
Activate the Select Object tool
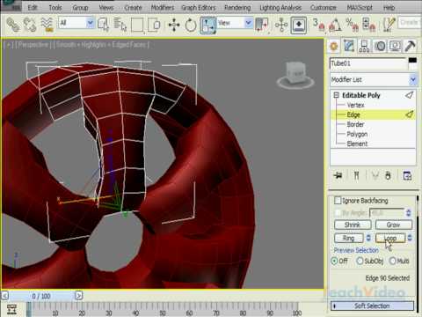103,25
